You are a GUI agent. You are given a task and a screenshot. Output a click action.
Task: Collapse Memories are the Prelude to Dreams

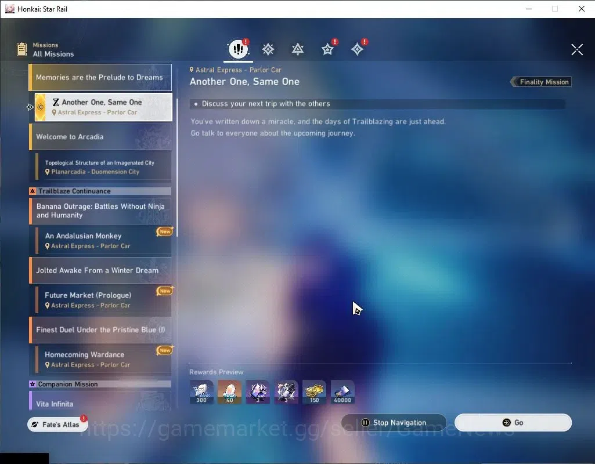point(100,77)
